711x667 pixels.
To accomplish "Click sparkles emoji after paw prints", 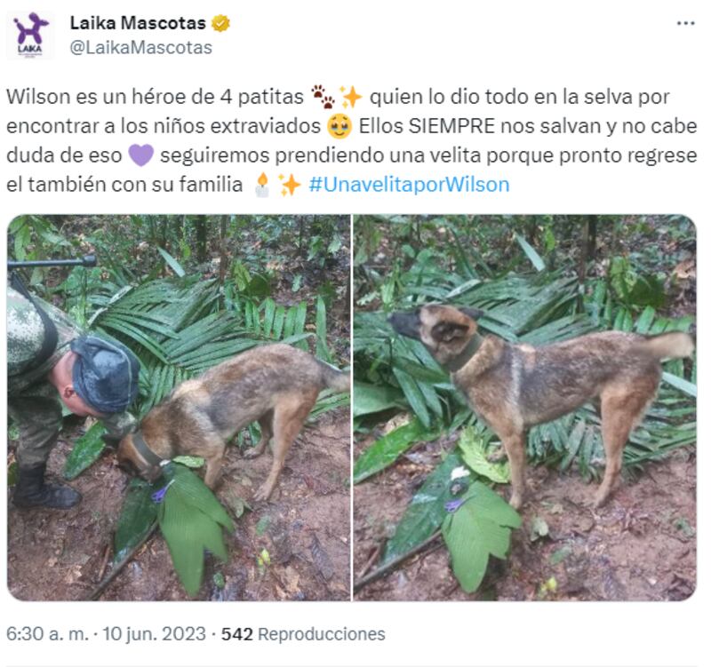I will (x=351, y=97).
